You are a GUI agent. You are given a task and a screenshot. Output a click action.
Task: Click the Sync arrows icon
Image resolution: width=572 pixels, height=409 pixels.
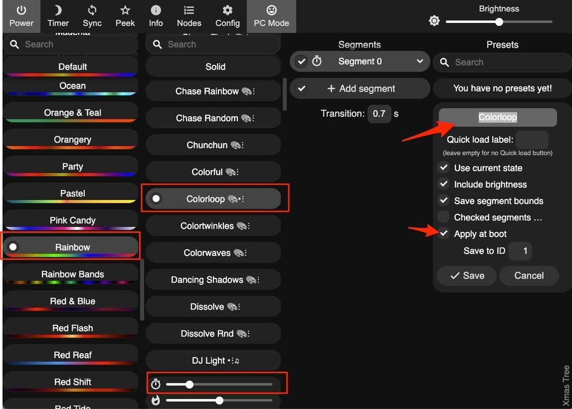point(92,11)
